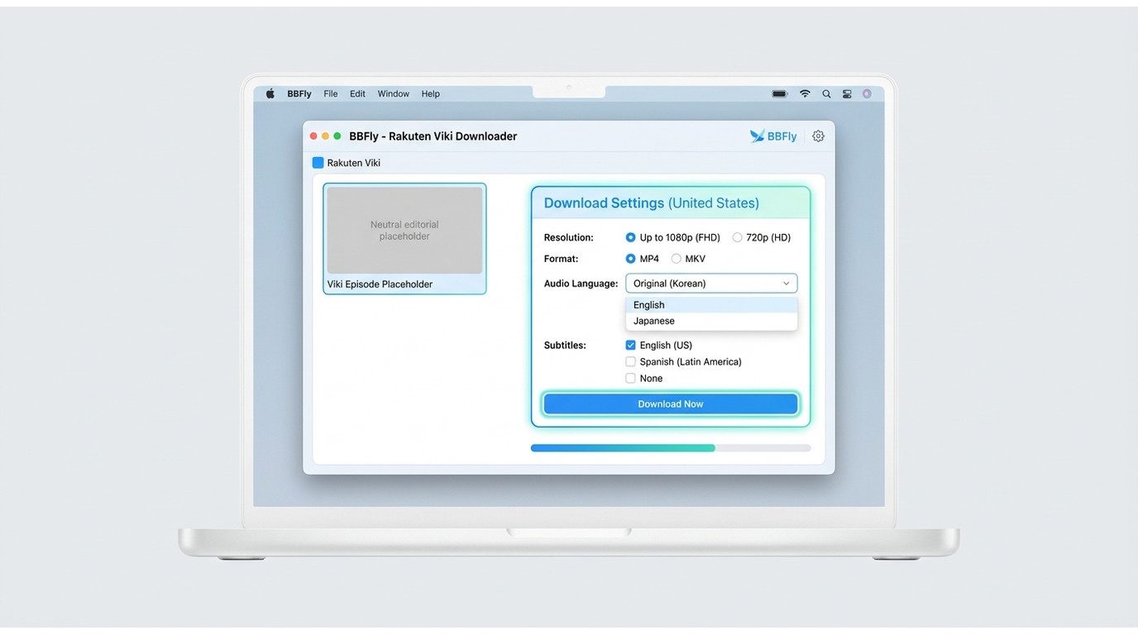Choose MKV format
This screenshot has height=635, width=1138.
pos(677,259)
